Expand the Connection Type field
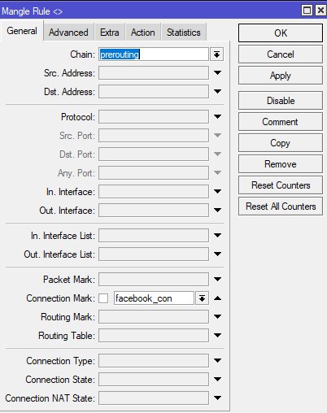The height and width of the screenshot is (413, 327). tap(217, 360)
